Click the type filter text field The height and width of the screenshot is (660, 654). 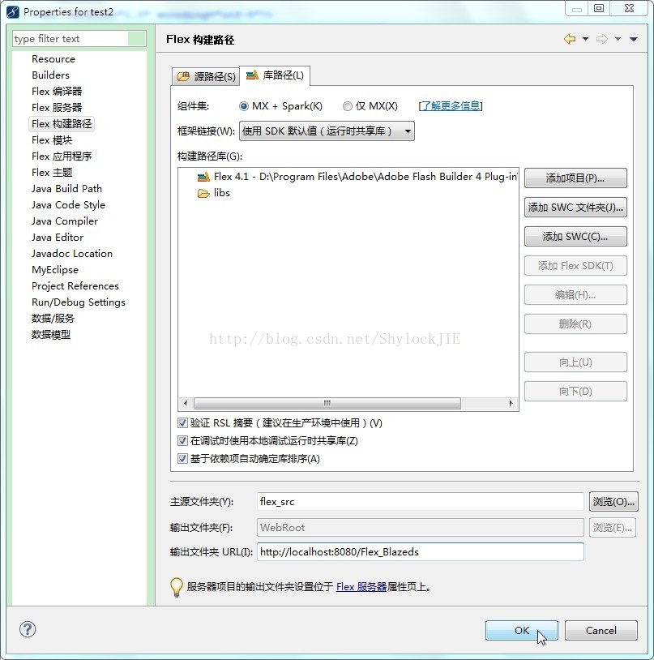[x=71, y=39]
